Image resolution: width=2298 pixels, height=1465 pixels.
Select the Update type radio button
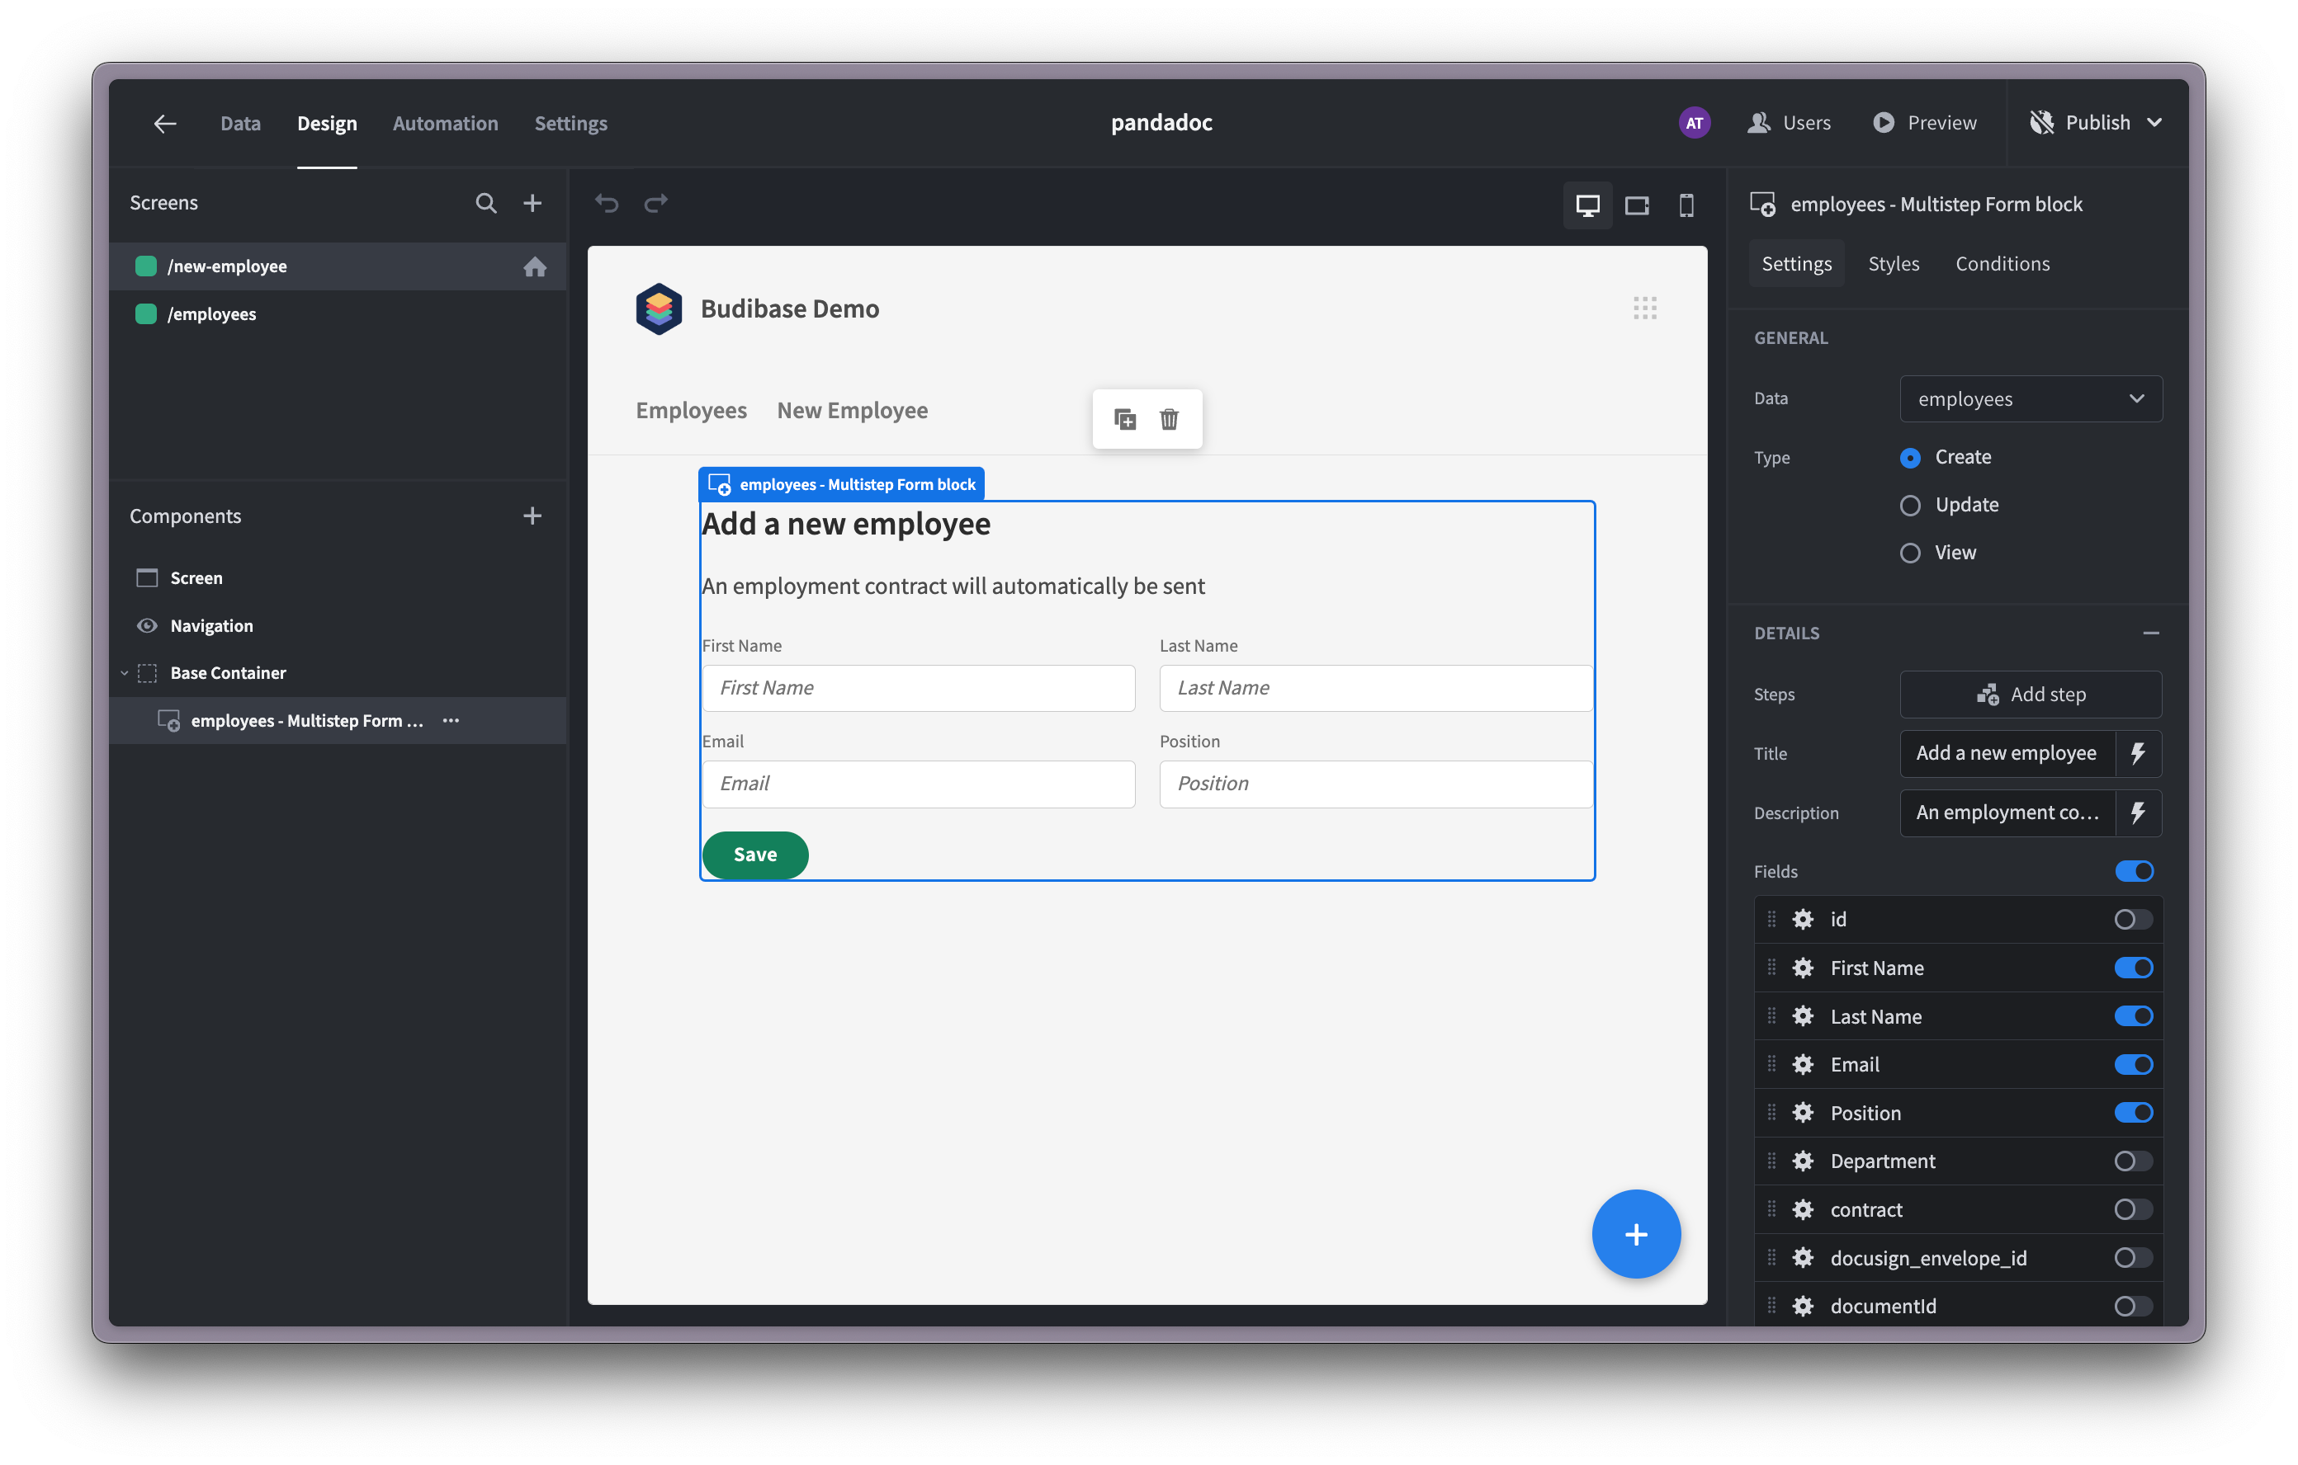[x=1909, y=506]
